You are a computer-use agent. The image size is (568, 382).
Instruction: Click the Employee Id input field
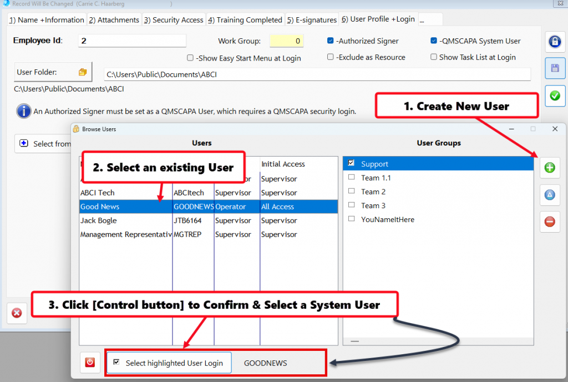click(x=132, y=41)
